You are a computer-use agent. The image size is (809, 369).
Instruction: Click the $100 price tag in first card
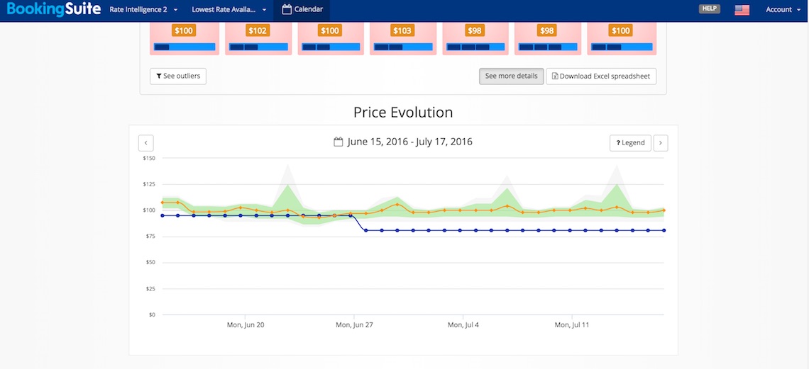[x=184, y=31]
